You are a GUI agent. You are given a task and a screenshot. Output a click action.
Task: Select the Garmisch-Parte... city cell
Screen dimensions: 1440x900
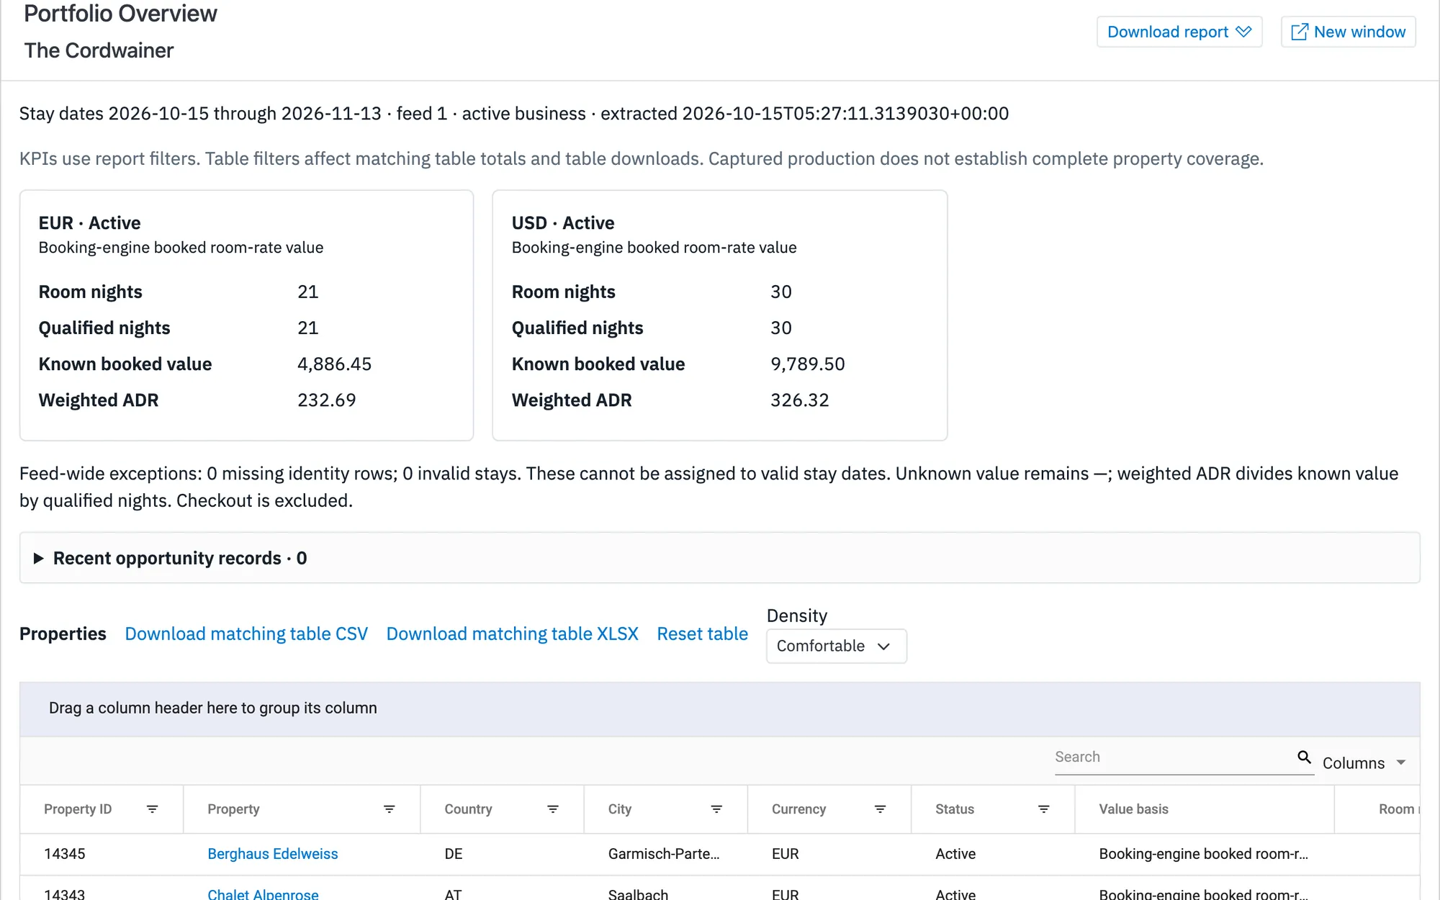(x=664, y=854)
